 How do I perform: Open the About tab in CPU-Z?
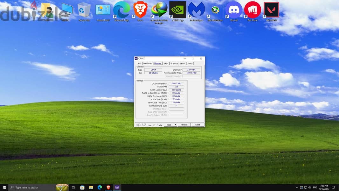[190, 63]
